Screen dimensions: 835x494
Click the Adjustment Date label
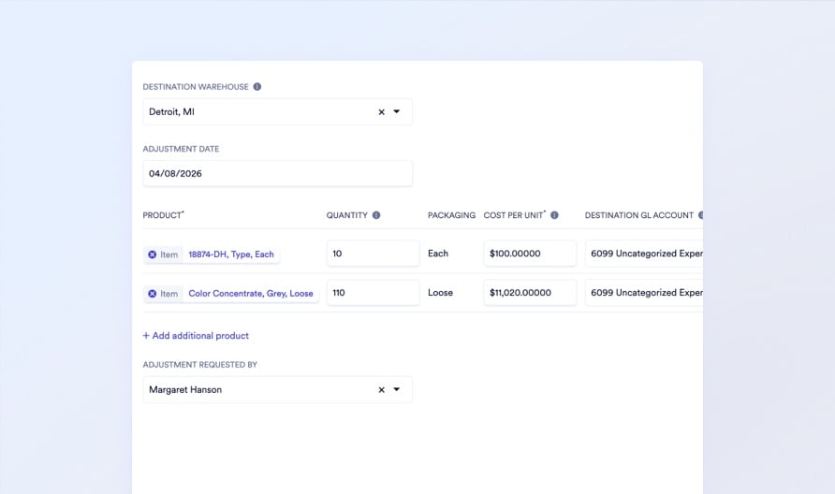[181, 149]
